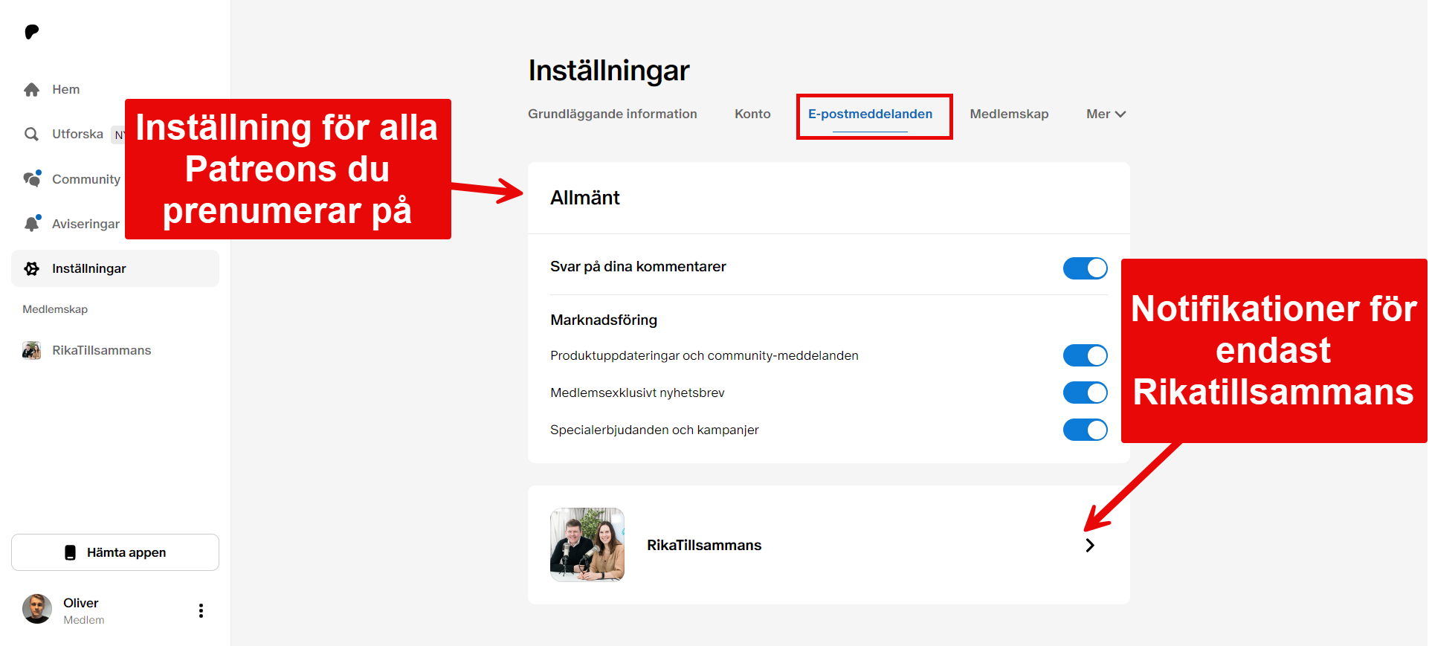Viewport: 1429px width, 646px height.
Task: Expand RikaTillsammans notifications chevron arrow
Action: [x=1089, y=545]
